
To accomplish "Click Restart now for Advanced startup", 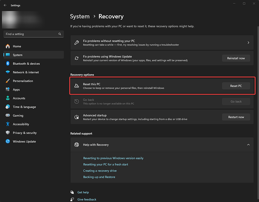I will (236, 117).
